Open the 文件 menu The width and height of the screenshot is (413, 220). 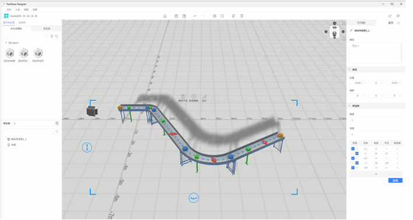[x=9, y=10]
